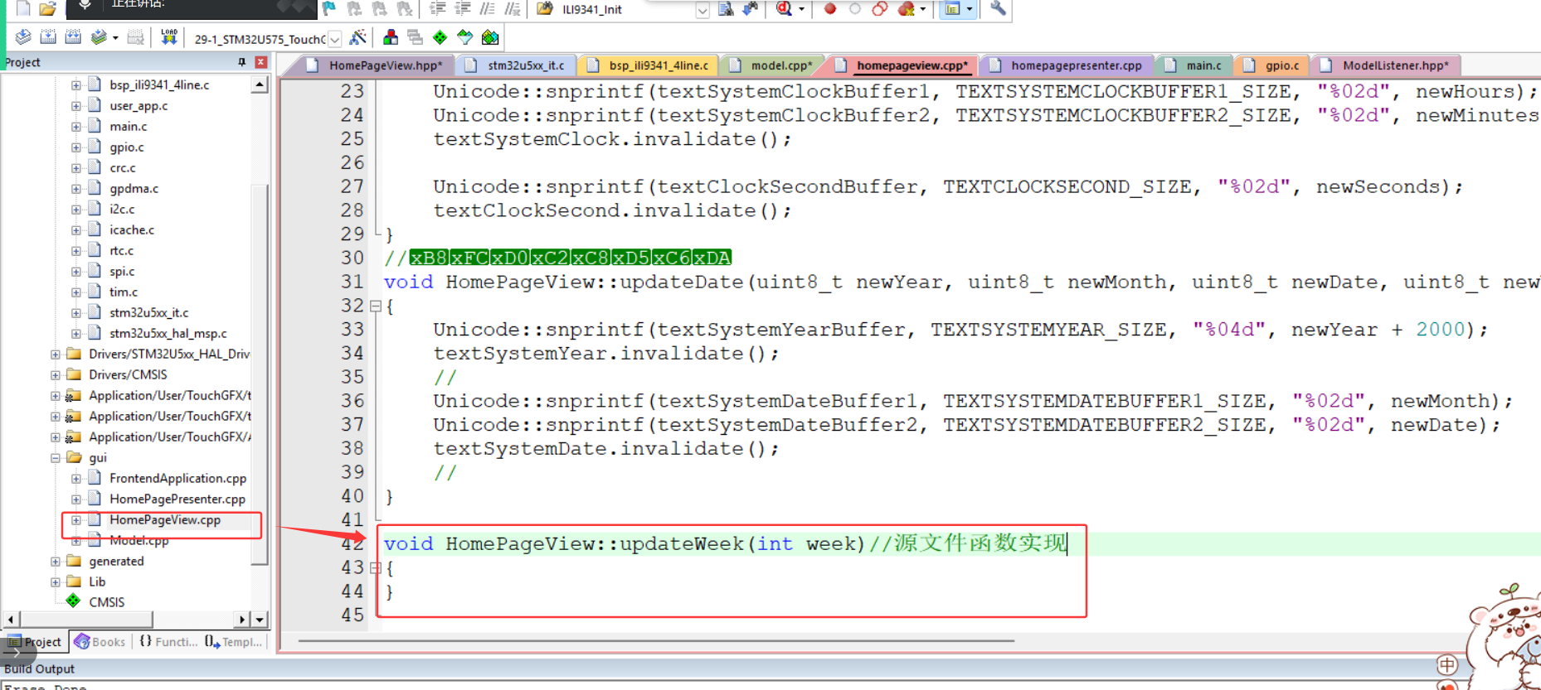The width and height of the screenshot is (1541, 690).
Task: Switch to the stm32u5xx_it.c tab
Action: pyautogui.click(x=516, y=65)
